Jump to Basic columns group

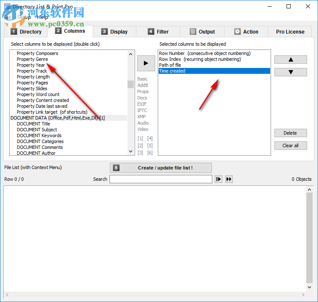tap(142, 79)
